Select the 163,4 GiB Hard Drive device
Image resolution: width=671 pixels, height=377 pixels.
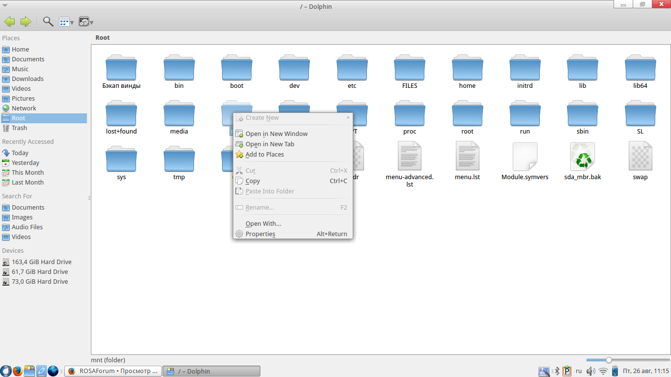click(41, 262)
